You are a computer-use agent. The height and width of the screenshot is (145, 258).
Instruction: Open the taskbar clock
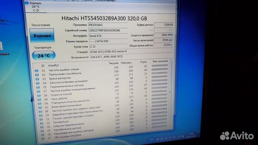[191, 135]
